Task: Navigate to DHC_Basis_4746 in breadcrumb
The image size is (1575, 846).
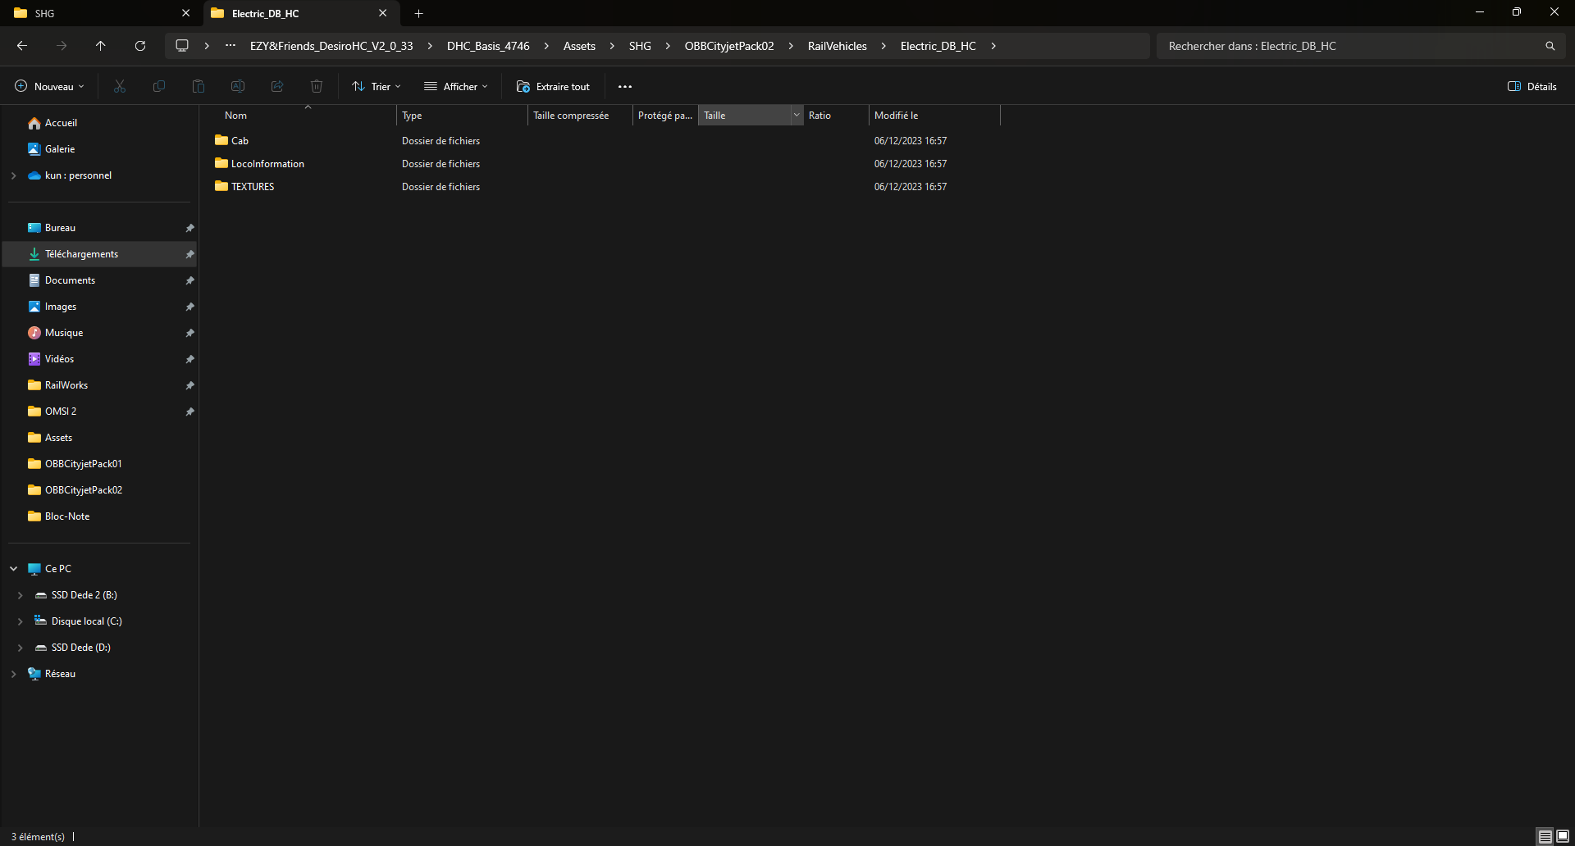Action: click(x=488, y=46)
